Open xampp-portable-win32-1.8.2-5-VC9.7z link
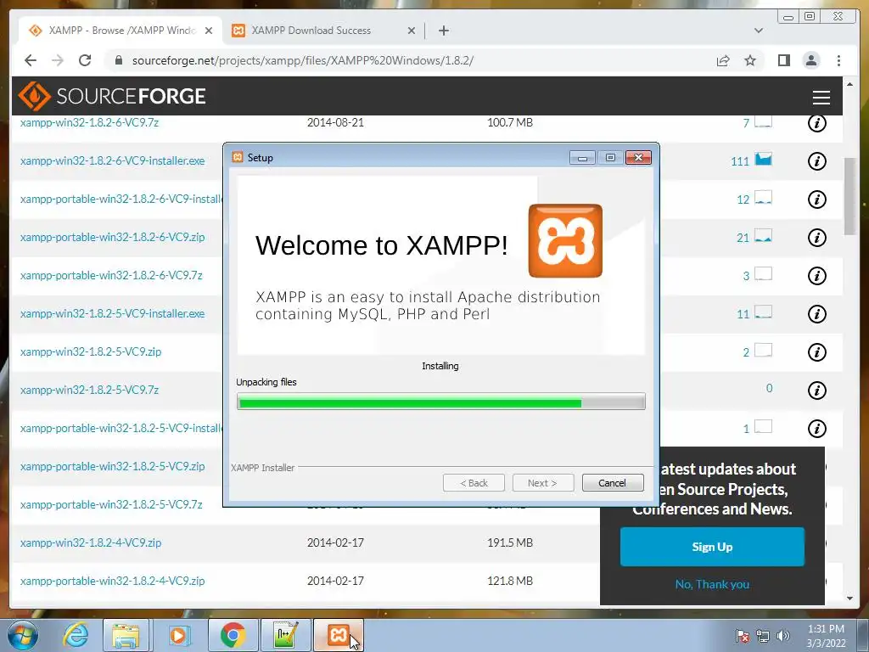 coord(111,504)
